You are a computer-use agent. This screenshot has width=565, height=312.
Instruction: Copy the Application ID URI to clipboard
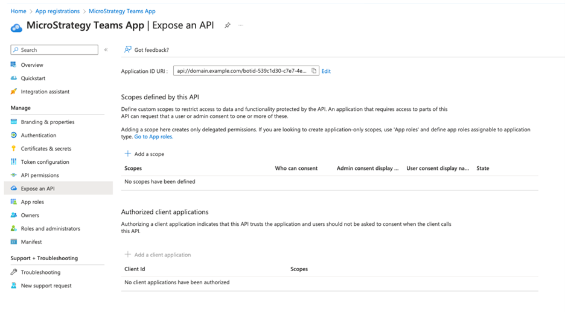[x=314, y=71]
